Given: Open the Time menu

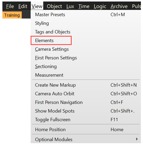Looking at the screenshot, I should coord(84,6).
